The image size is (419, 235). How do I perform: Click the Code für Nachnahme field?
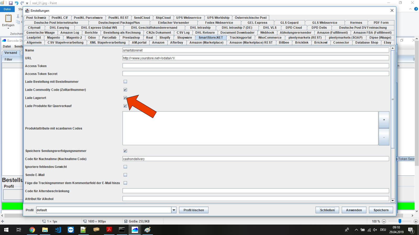pyautogui.click(x=256, y=159)
